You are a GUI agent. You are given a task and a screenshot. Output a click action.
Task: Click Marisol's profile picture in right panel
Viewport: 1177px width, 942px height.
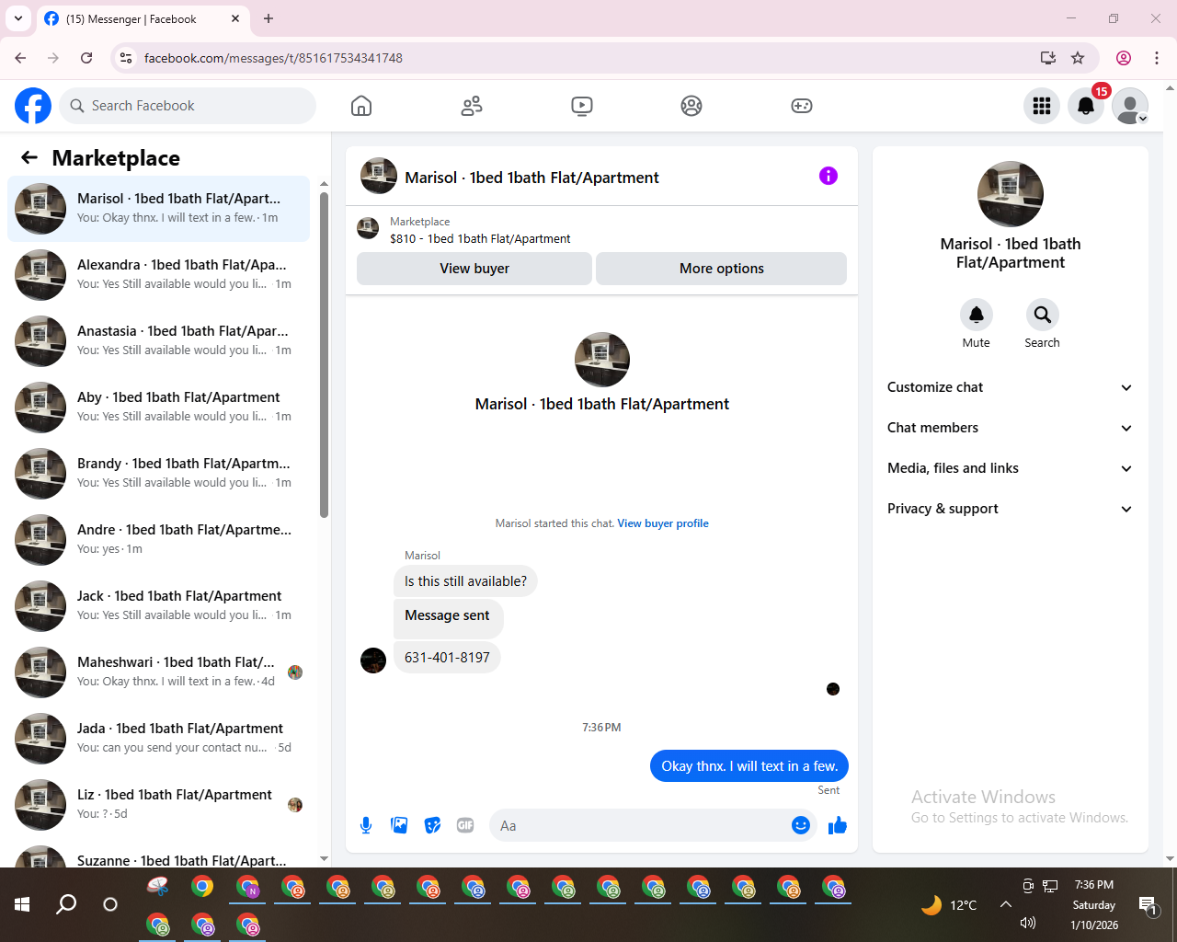tap(1011, 194)
